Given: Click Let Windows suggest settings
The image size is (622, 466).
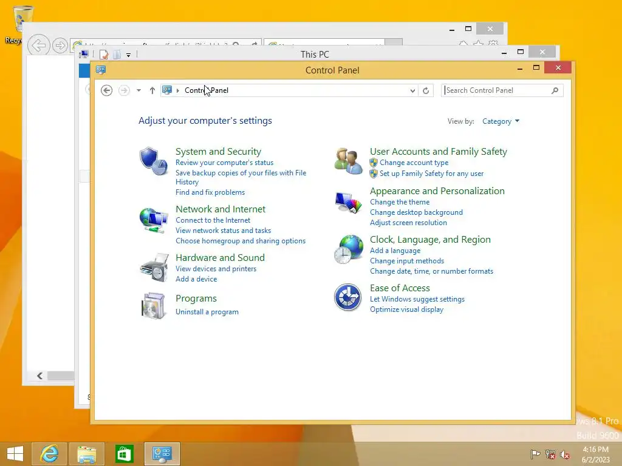Looking at the screenshot, I should click(417, 299).
